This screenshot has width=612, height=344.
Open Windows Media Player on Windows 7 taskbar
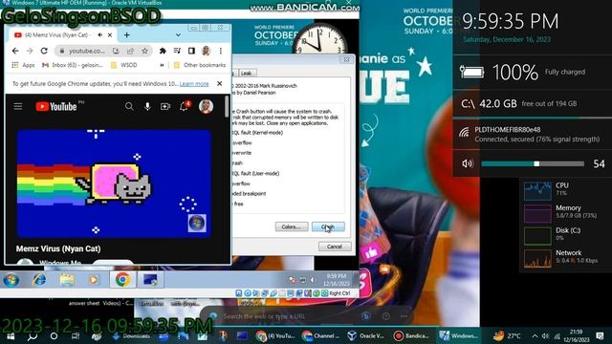click(x=94, y=280)
